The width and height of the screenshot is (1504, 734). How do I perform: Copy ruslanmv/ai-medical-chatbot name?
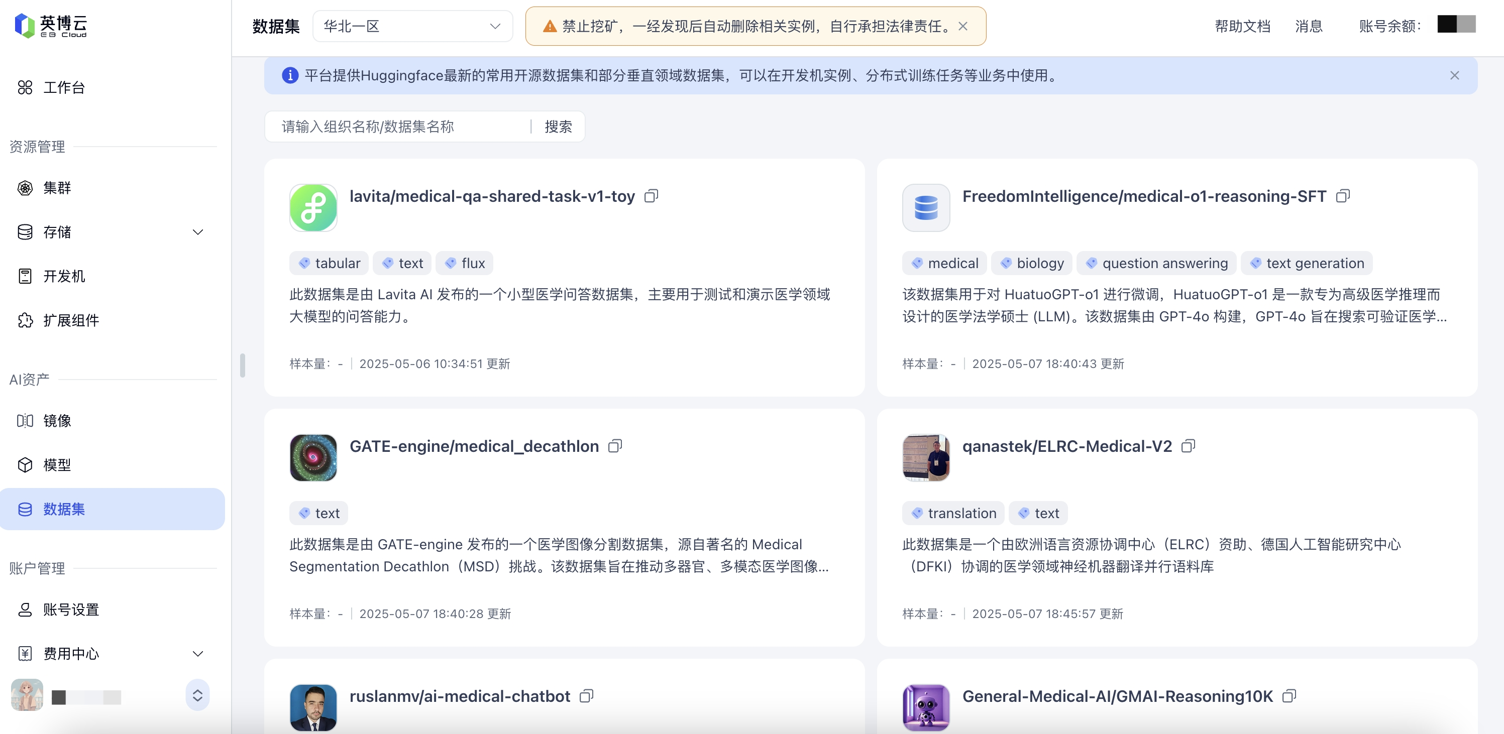coord(587,696)
